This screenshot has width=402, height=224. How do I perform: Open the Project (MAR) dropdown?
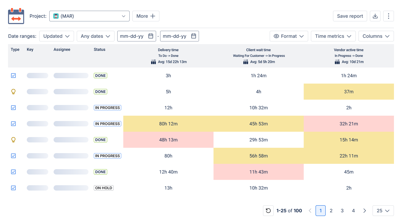click(x=89, y=16)
